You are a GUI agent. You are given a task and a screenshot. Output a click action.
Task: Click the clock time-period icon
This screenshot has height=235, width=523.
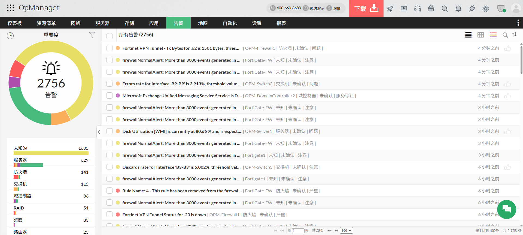coord(10,36)
